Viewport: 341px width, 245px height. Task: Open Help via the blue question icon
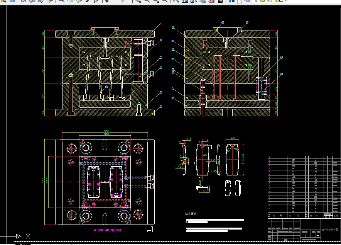[231, 1]
